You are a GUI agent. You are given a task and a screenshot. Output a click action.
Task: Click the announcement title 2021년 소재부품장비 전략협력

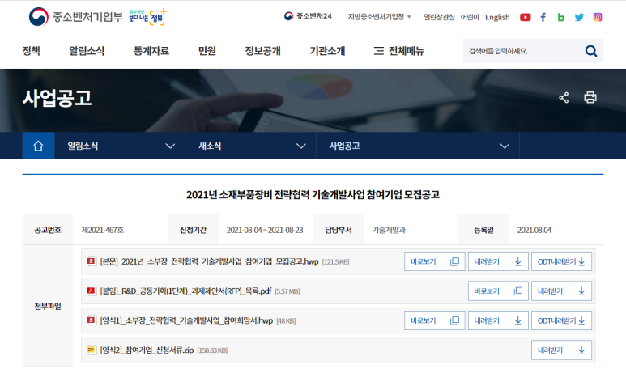tap(313, 194)
